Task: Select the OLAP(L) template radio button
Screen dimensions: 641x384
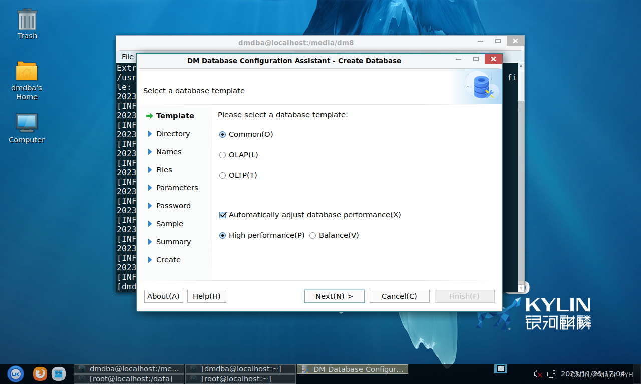Action: [x=223, y=155]
